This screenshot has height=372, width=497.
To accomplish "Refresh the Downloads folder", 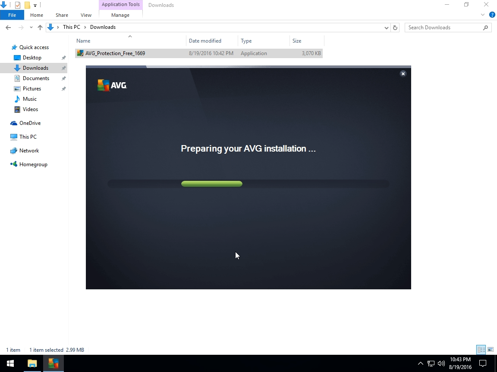I will point(395,28).
